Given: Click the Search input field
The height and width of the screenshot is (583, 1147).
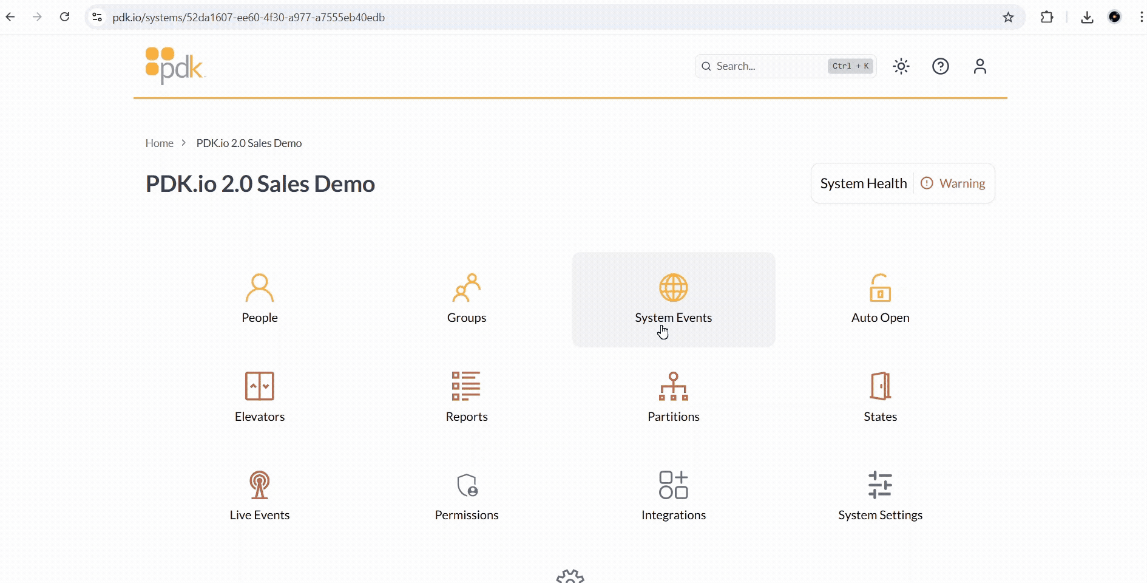Looking at the screenshot, I should click(786, 66).
